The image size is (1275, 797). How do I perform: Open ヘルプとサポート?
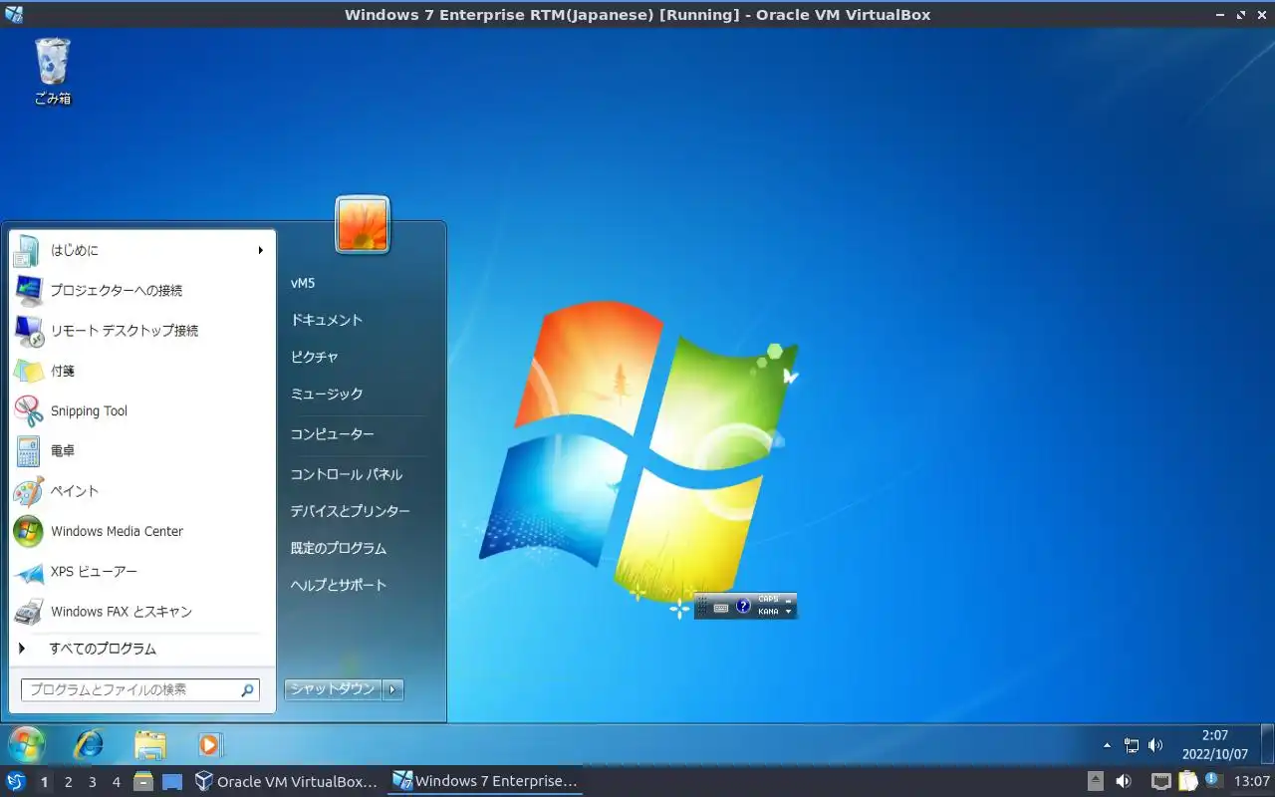tap(339, 585)
